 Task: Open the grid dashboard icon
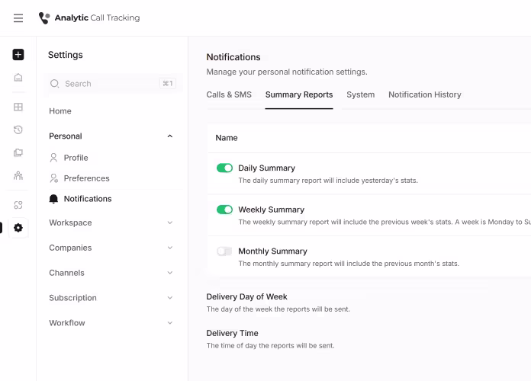point(18,107)
